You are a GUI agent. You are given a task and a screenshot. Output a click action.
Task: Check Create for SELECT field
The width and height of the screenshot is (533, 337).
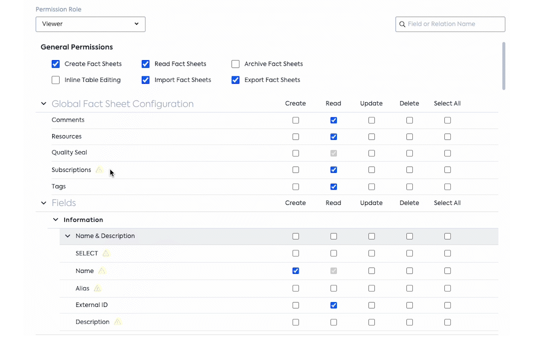296,253
